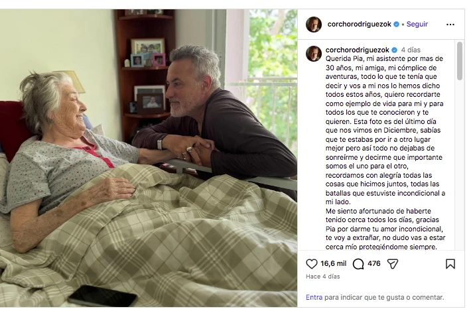Like the post with the heart icon
The height and width of the screenshot is (315, 475).
tap(311, 263)
